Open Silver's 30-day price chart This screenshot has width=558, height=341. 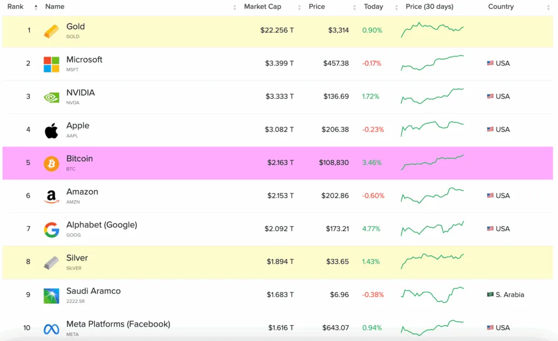tap(432, 262)
